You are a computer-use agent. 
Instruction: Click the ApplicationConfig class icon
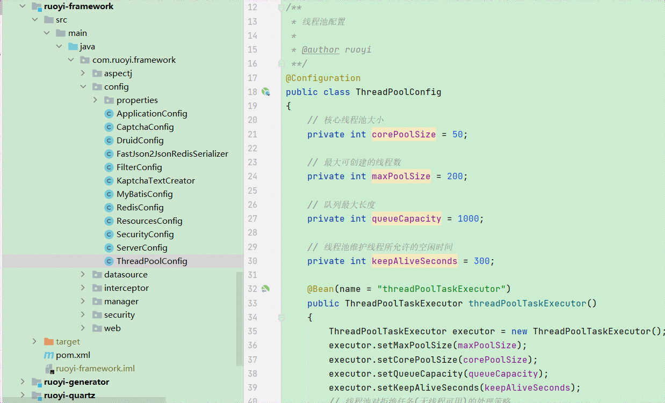point(109,114)
